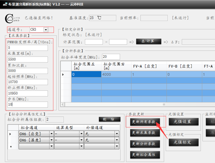Click the 拟合通道 column header
The image size is (215, 163).
coord(36,128)
